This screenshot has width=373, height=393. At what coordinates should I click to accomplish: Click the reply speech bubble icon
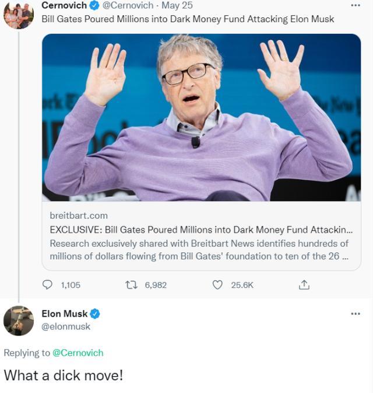coord(48,285)
